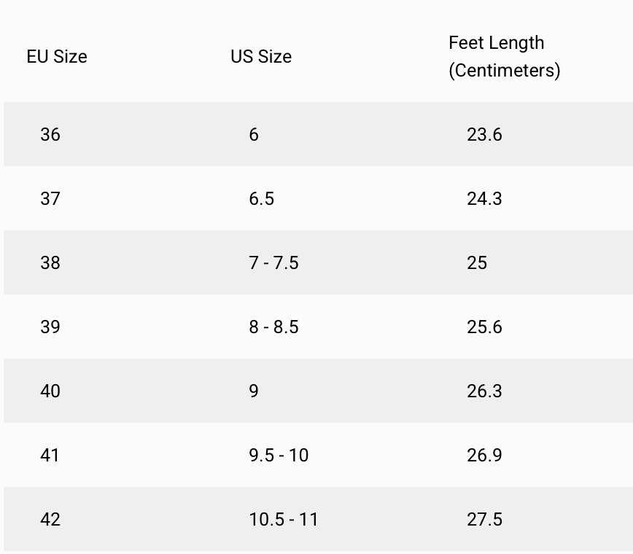Select the EU size 36 cell
The width and height of the screenshot is (633, 554).
coord(50,135)
